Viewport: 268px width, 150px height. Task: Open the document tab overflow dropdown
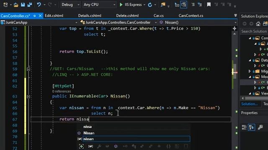point(235,15)
